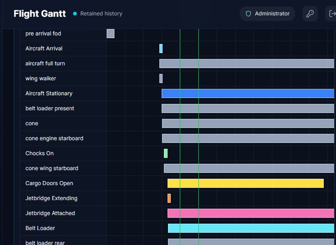Screen dimensions: 336x245
Task: Select the orange Jetbridge Extending marker
Action: 169,198
